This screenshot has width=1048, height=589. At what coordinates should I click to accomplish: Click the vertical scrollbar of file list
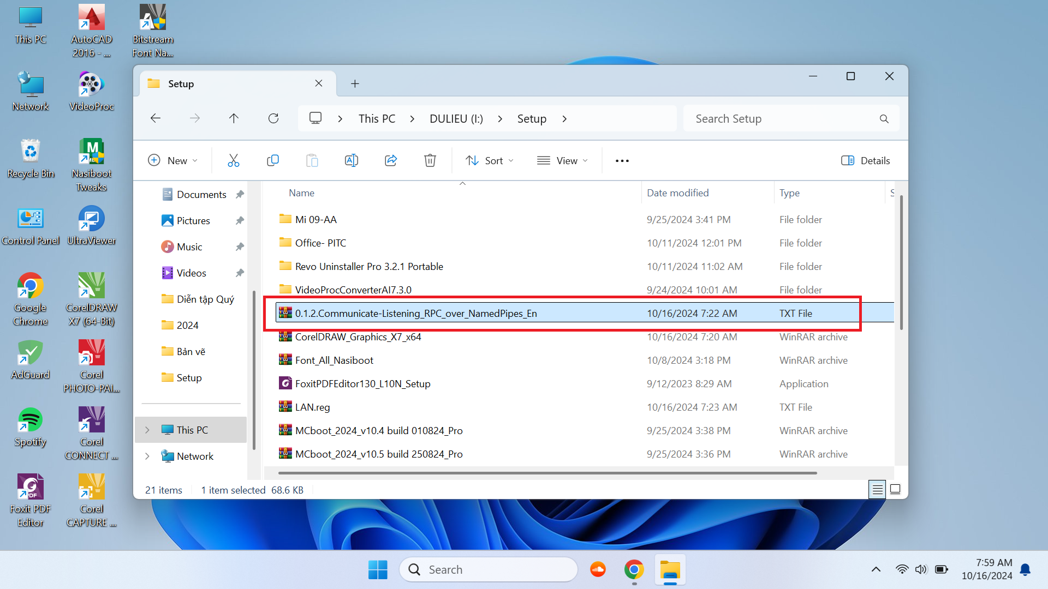(x=901, y=262)
